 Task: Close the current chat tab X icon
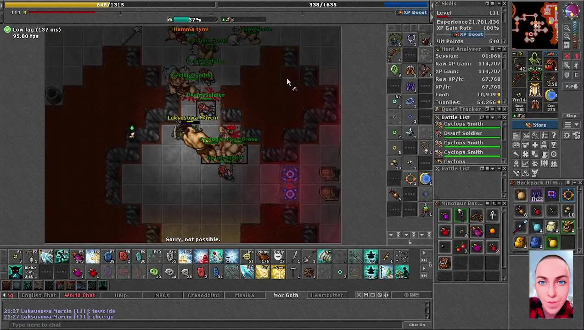pyautogui.click(x=359, y=295)
